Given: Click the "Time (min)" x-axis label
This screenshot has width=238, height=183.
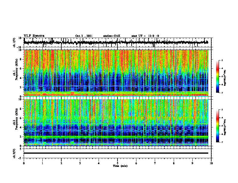Looking at the screenshot, I should (x=120, y=166).
